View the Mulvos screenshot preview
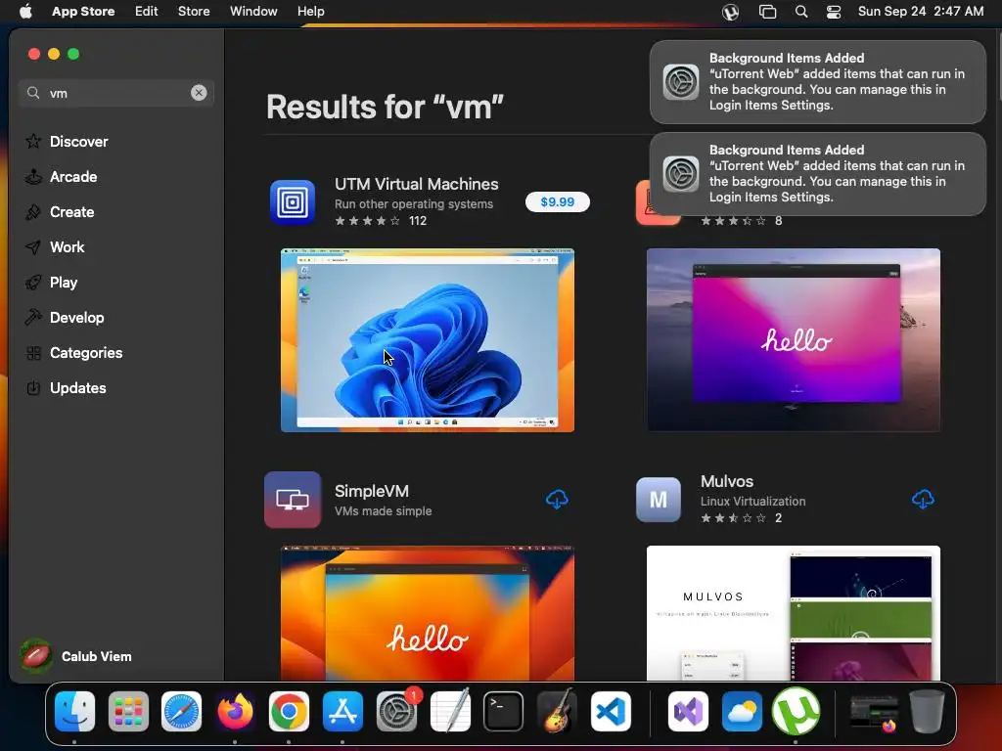The image size is (1002, 751). click(793, 613)
